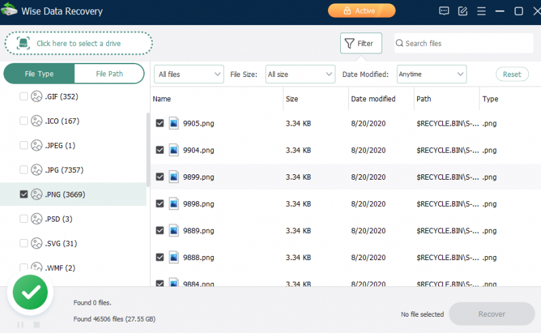
Task: Click the .JPEG image type icon
Action: click(x=37, y=145)
